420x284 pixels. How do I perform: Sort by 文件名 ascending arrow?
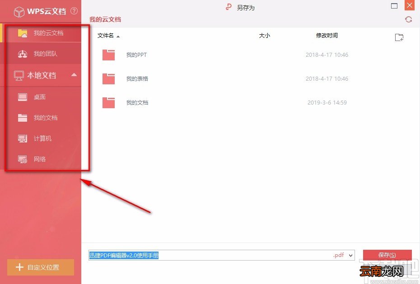118,37
